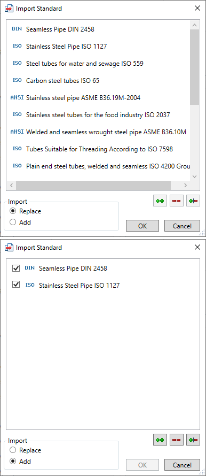This screenshot has height=476, width=206.
Task: Click scroll up arrow of standards list
Action: coord(194,25)
